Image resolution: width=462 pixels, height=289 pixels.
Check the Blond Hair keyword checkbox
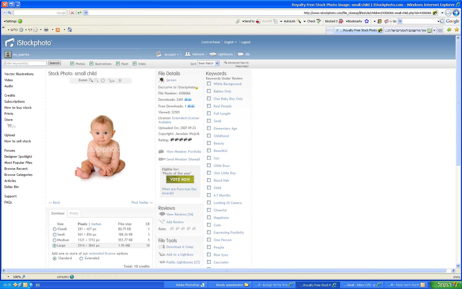209,180
